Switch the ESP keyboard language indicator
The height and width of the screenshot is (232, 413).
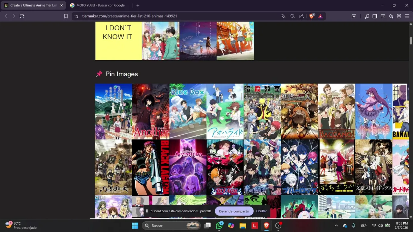pyautogui.click(x=364, y=226)
